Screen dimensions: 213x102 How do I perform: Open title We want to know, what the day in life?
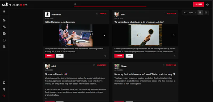[139, 22]
